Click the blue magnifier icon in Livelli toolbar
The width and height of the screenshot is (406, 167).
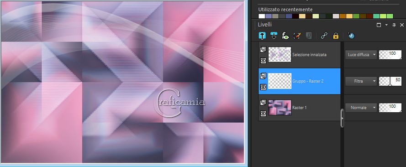pyautogui.click(x=351, y=36)
